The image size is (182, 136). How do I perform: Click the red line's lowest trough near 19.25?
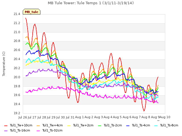(x=144, y=111)
